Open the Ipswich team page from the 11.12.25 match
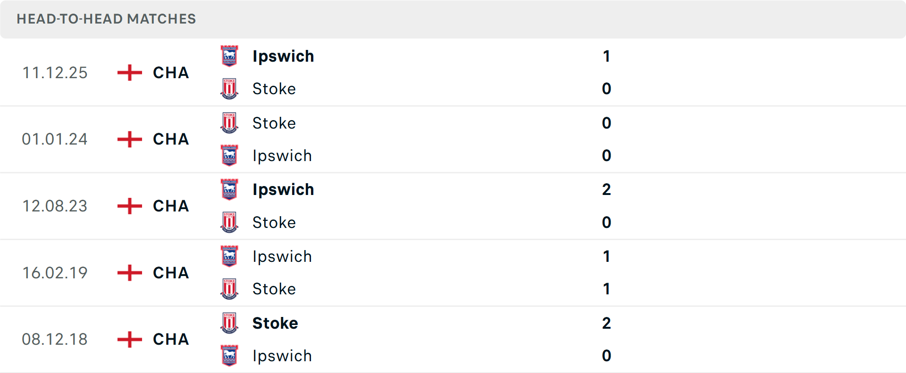906x373 pixels. point(283,56)
